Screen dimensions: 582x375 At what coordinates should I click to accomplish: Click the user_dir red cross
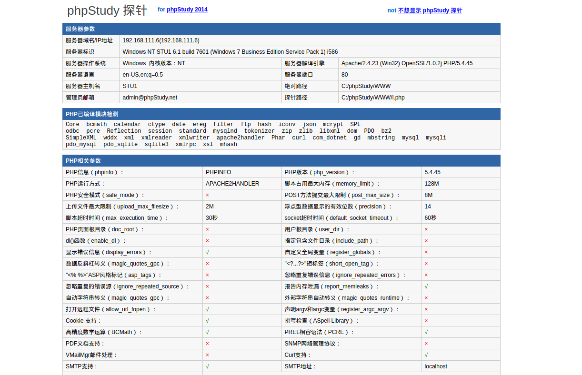tap(426, 229)
